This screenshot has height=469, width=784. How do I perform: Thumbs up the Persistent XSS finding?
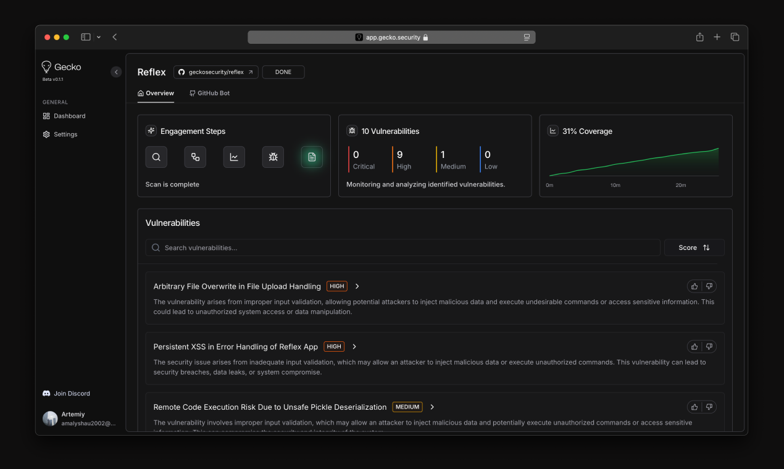point(694,347)
